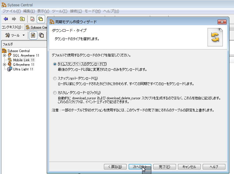234x174 pixels.
Task: Click the gray Forward arrow toolbar icon
Action: click(x=14, y=19)
